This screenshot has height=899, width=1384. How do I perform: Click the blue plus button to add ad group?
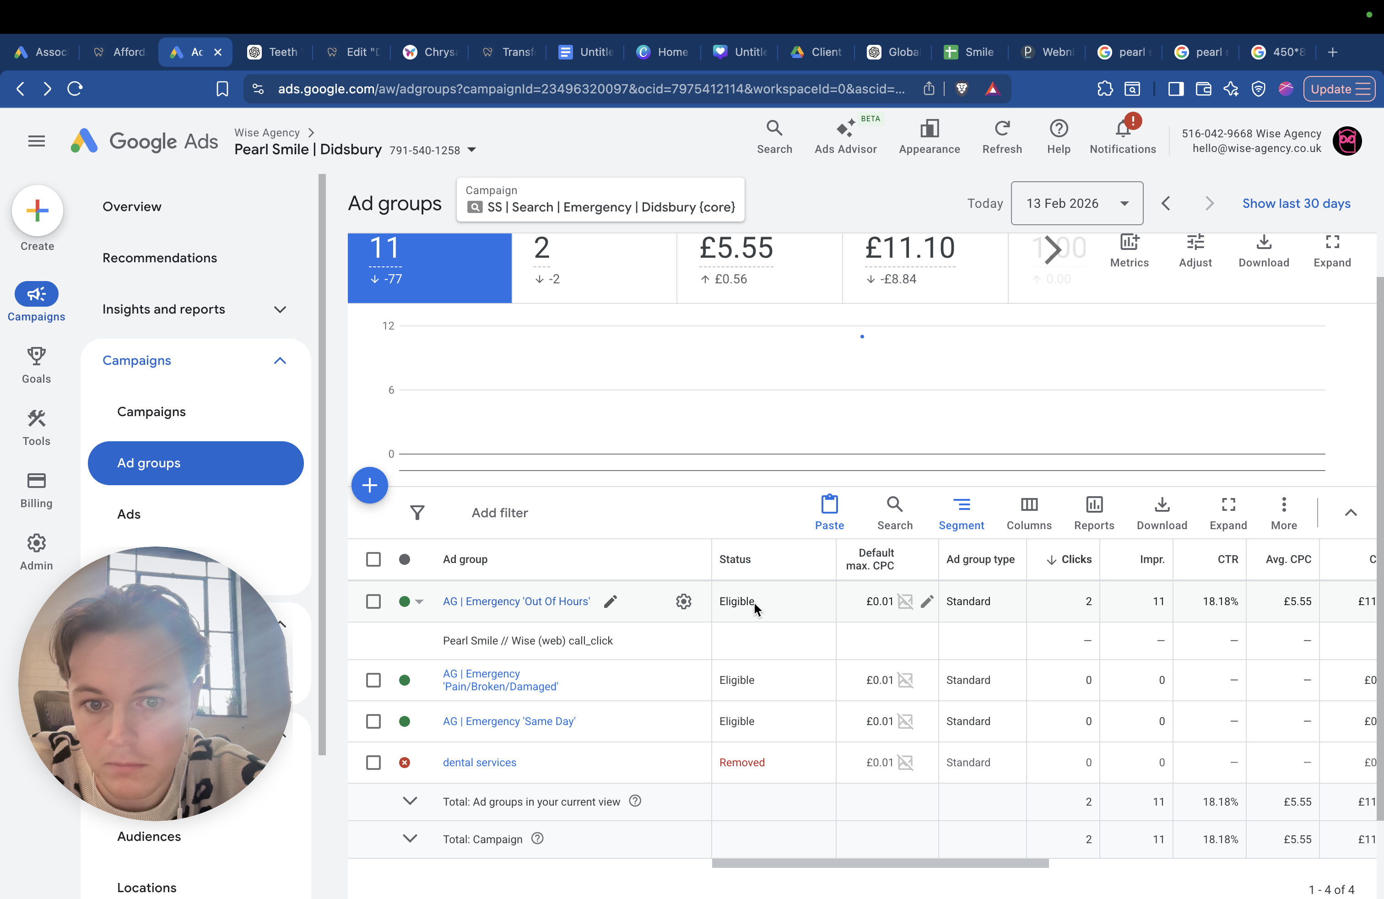pyautogui.click(x=369, y=485)
